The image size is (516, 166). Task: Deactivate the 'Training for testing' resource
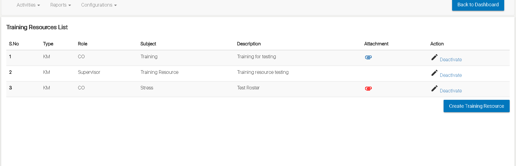pos(451,60)
